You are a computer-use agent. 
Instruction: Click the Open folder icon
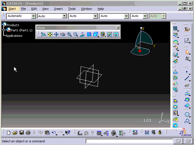15,133
